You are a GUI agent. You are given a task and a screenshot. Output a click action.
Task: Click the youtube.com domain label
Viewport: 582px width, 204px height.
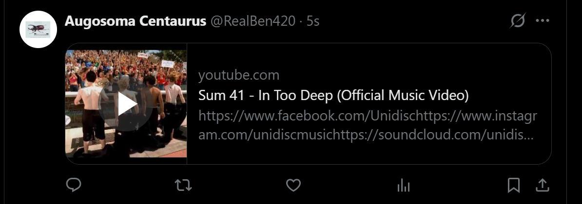point(239,75)
